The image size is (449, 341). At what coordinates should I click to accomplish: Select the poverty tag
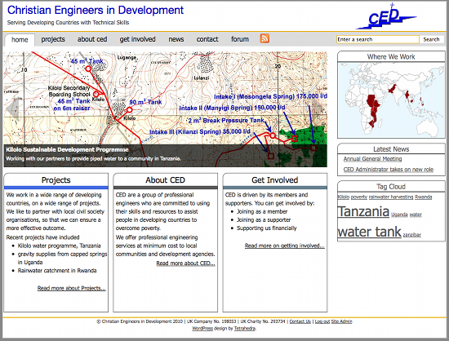(359, 197)
